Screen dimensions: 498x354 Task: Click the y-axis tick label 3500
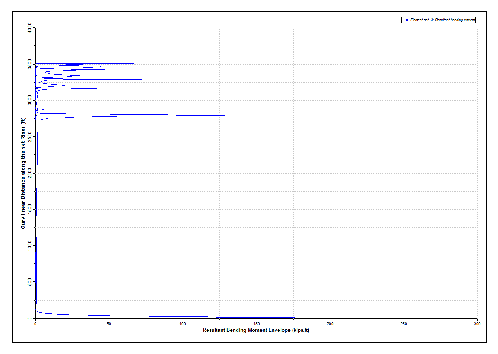click(x=30, y=64)
